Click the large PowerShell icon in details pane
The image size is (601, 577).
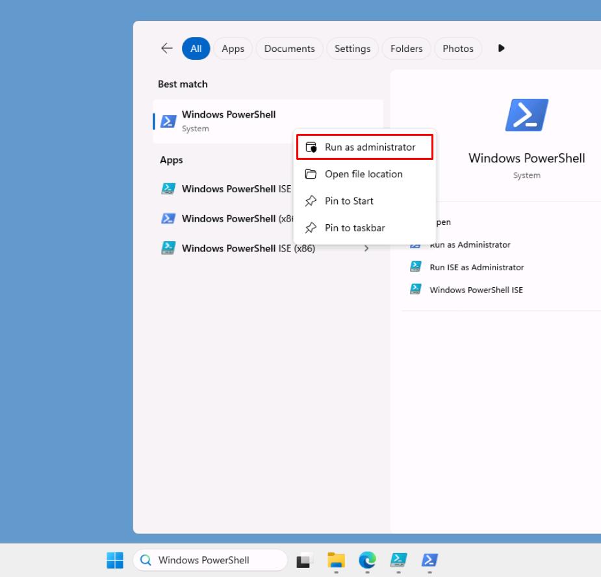(526, 116)
